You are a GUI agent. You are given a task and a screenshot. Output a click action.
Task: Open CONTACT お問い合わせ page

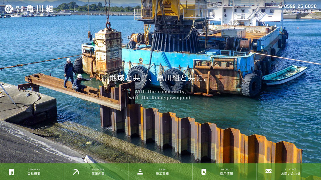(291, 172)
